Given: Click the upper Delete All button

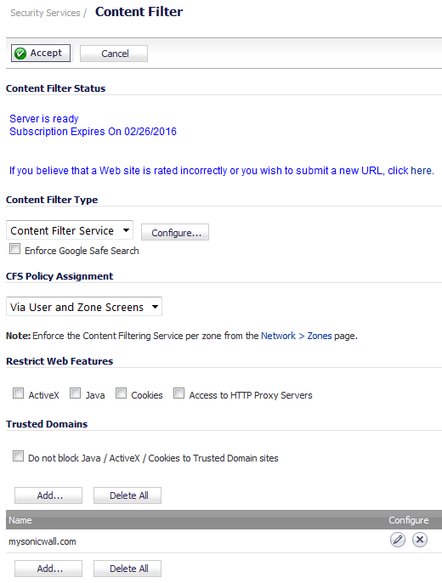Looking at the screenshot, I should pos(127,495).
